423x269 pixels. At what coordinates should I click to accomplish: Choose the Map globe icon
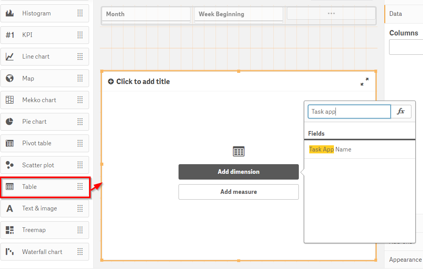pos(10,78)
